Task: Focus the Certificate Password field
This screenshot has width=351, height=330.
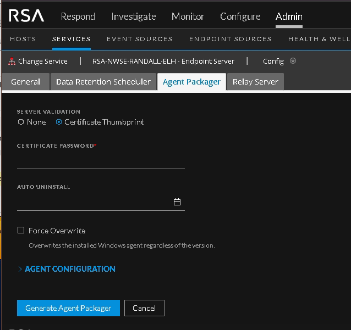Action: click(x=100, y=161)
